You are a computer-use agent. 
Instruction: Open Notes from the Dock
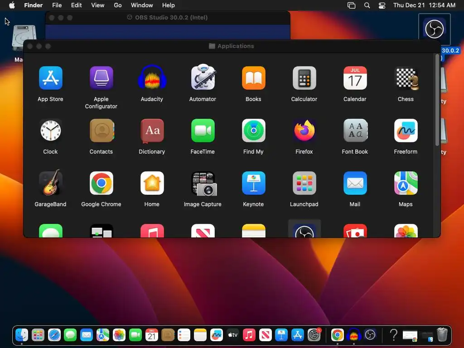(x=200, y=335)
